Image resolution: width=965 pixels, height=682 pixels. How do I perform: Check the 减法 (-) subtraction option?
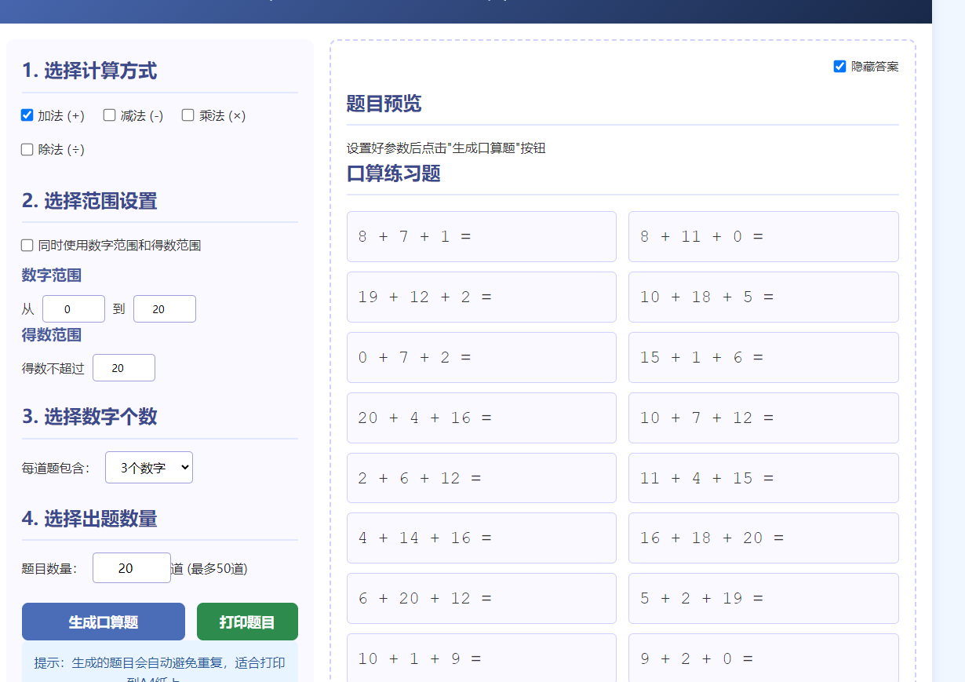pyautogui.click(x=110, y=115)
